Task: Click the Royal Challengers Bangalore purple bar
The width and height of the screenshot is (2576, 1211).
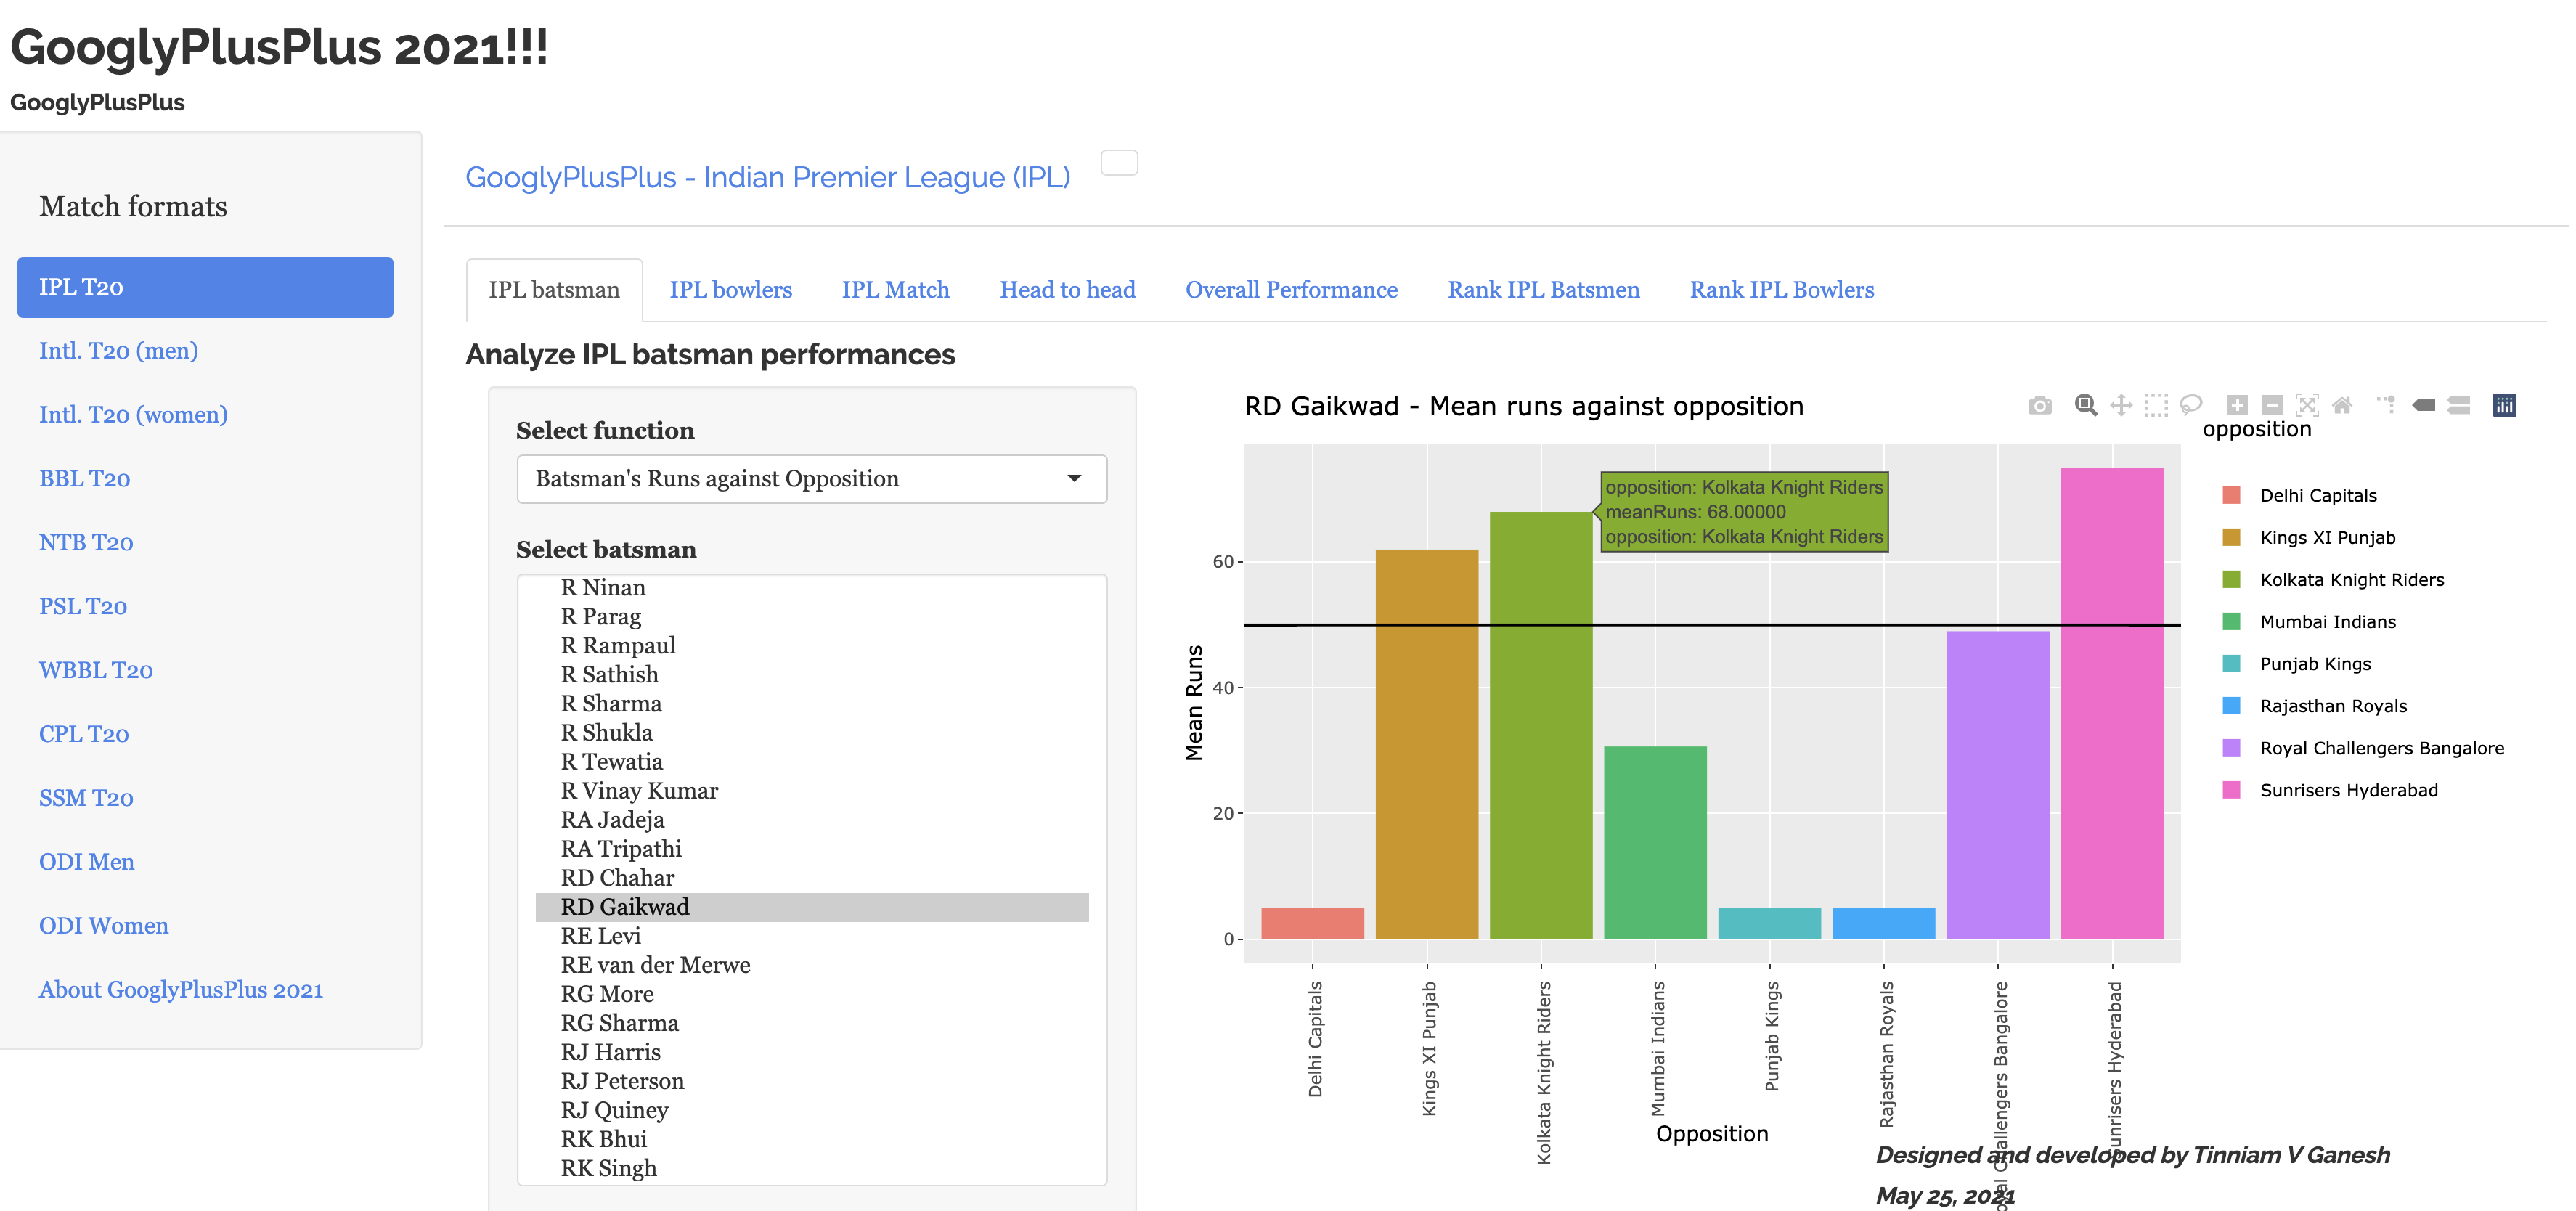Action: (1997, 785)
